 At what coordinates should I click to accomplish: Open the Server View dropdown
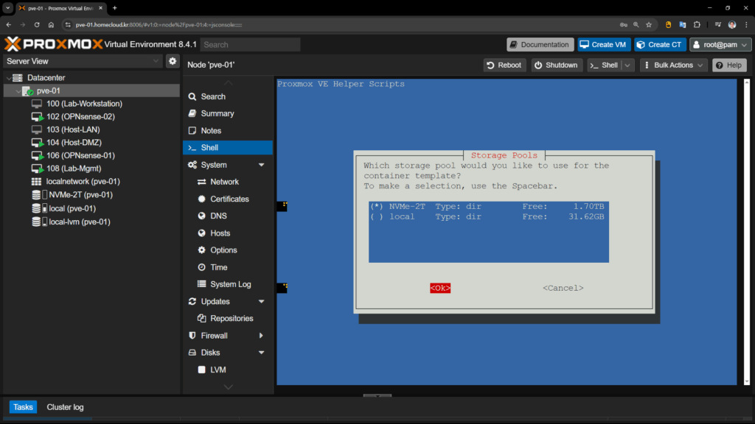[x=83, y=61]
